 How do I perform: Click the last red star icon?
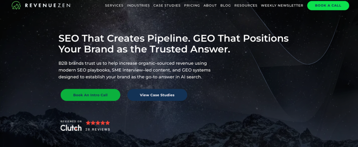click(108, 123)
